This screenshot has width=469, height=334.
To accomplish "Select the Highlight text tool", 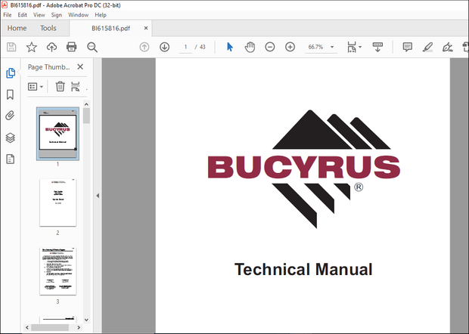I will coord(427,47).
